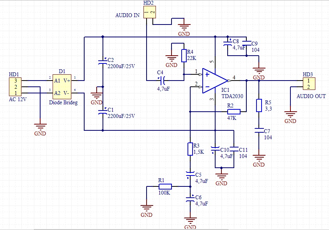Click the TDA2030 part name text
Screen dimensions: 329x230
click(x=232, y=97)
